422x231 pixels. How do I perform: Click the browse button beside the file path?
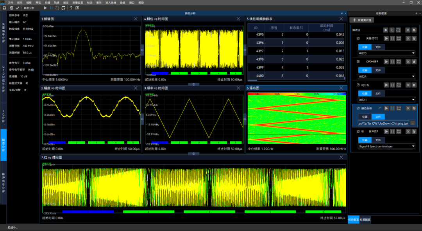[x=412, y=123]
